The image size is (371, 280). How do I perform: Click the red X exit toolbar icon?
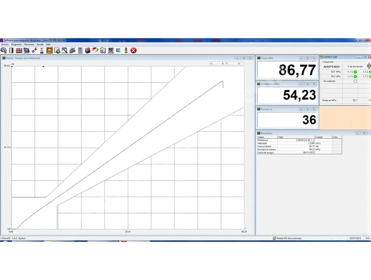point(133,50)
